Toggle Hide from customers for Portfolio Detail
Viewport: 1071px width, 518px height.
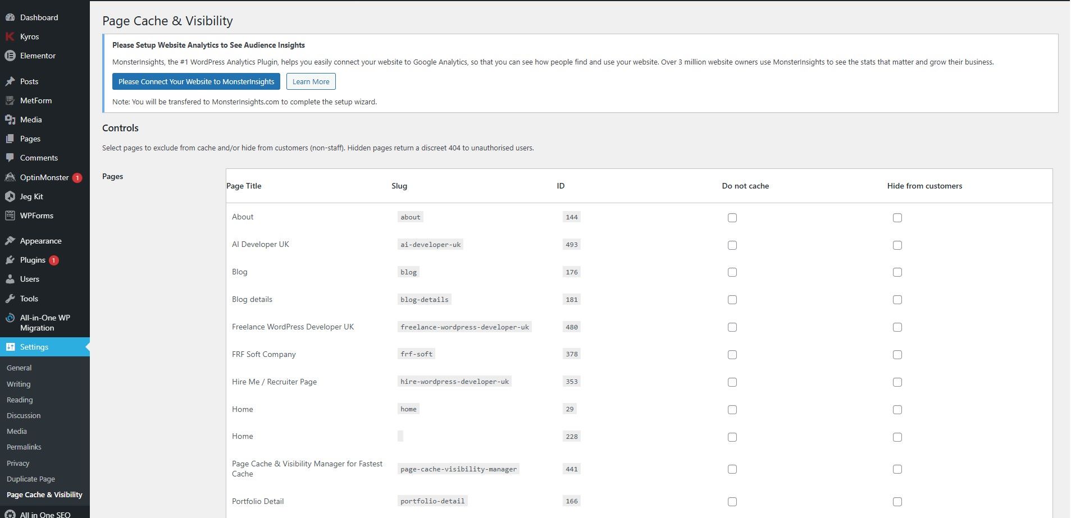click(897, 502)
